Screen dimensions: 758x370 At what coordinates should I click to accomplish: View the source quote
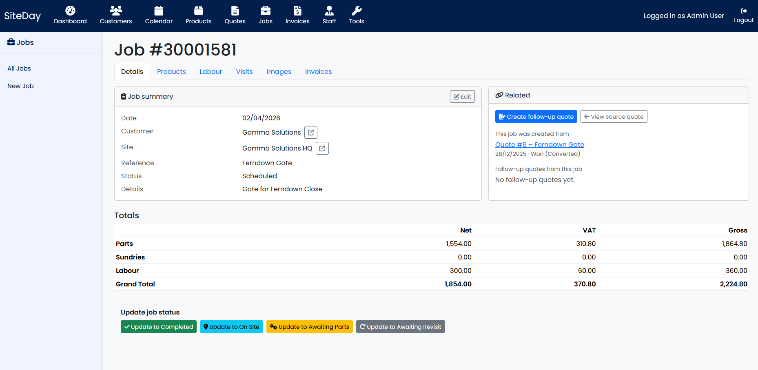click(614, 117)
